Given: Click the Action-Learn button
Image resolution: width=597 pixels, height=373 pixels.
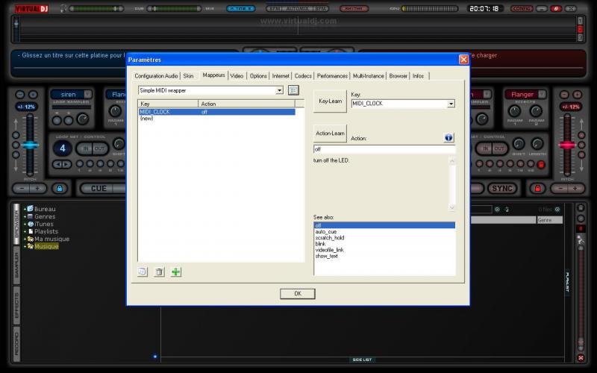Looking at the screenshot, I should pos(330,134).
